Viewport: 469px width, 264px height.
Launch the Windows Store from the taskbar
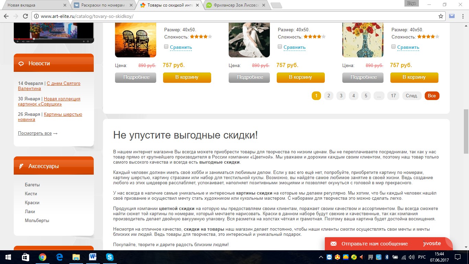coord(25,257)
